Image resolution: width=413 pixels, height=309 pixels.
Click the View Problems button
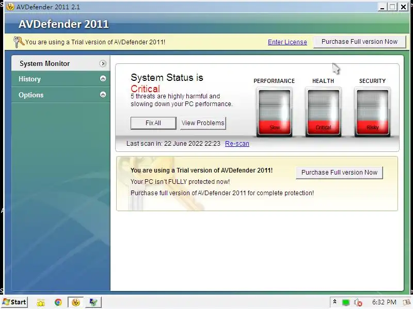tap(203, 123)
